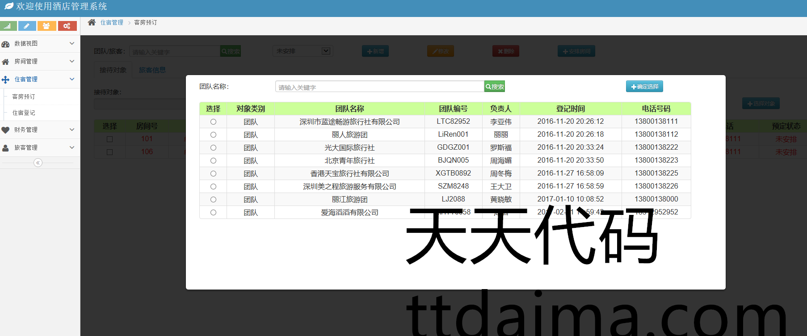This screenshot has height=336, width=807.
Task: Open 住宿登记 submenu item
Action: 24,113
